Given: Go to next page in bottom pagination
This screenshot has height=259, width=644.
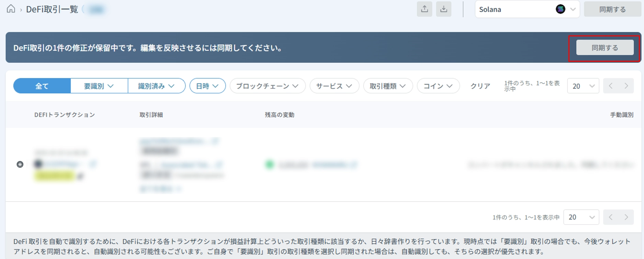Looking at the screenshot, I should point(626,217).
